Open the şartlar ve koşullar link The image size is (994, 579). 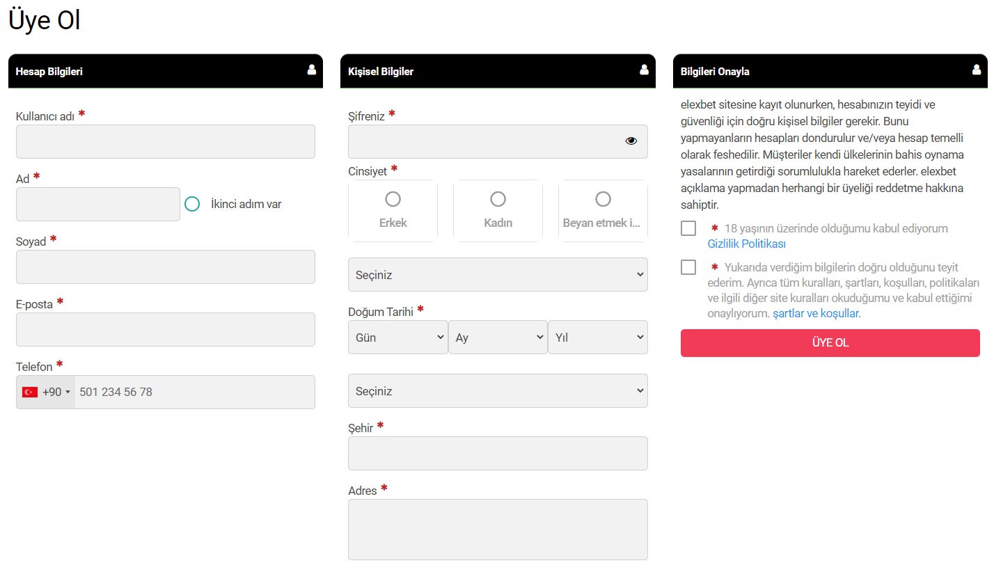[x=816, y=313]
